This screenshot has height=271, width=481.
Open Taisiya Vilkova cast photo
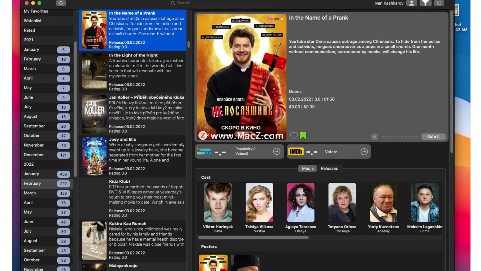point(259,202)
